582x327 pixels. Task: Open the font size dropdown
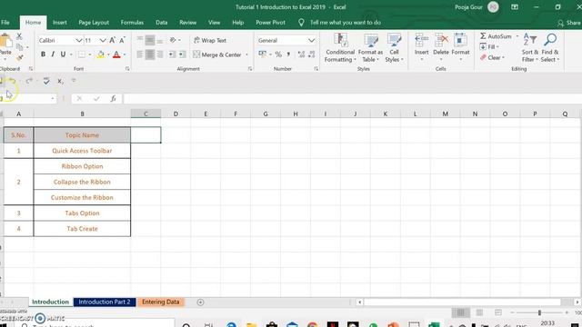tap(103, 40)
